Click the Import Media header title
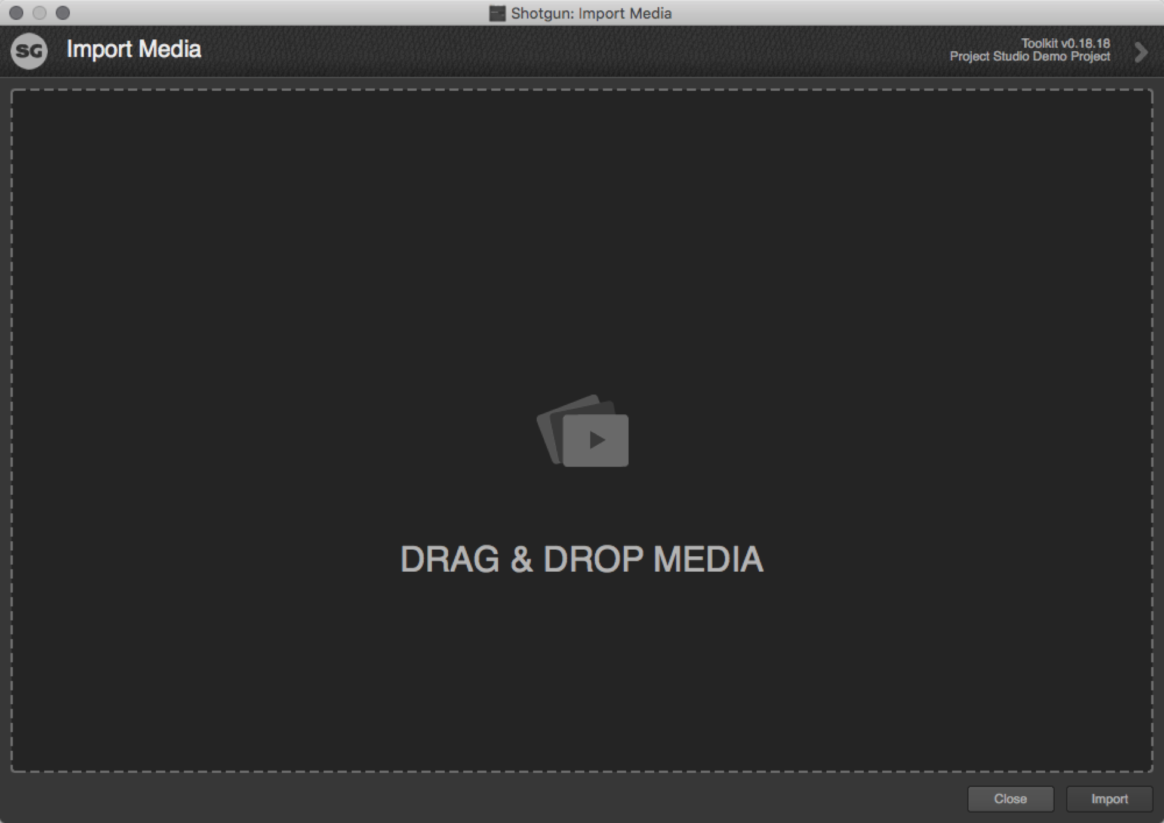The width and height of the screenshot is (1164, 823). (134, 50)
